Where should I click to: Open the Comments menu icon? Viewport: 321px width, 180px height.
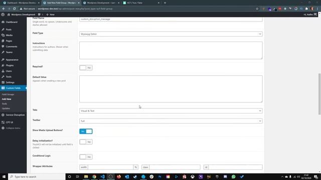pos(3,46)
